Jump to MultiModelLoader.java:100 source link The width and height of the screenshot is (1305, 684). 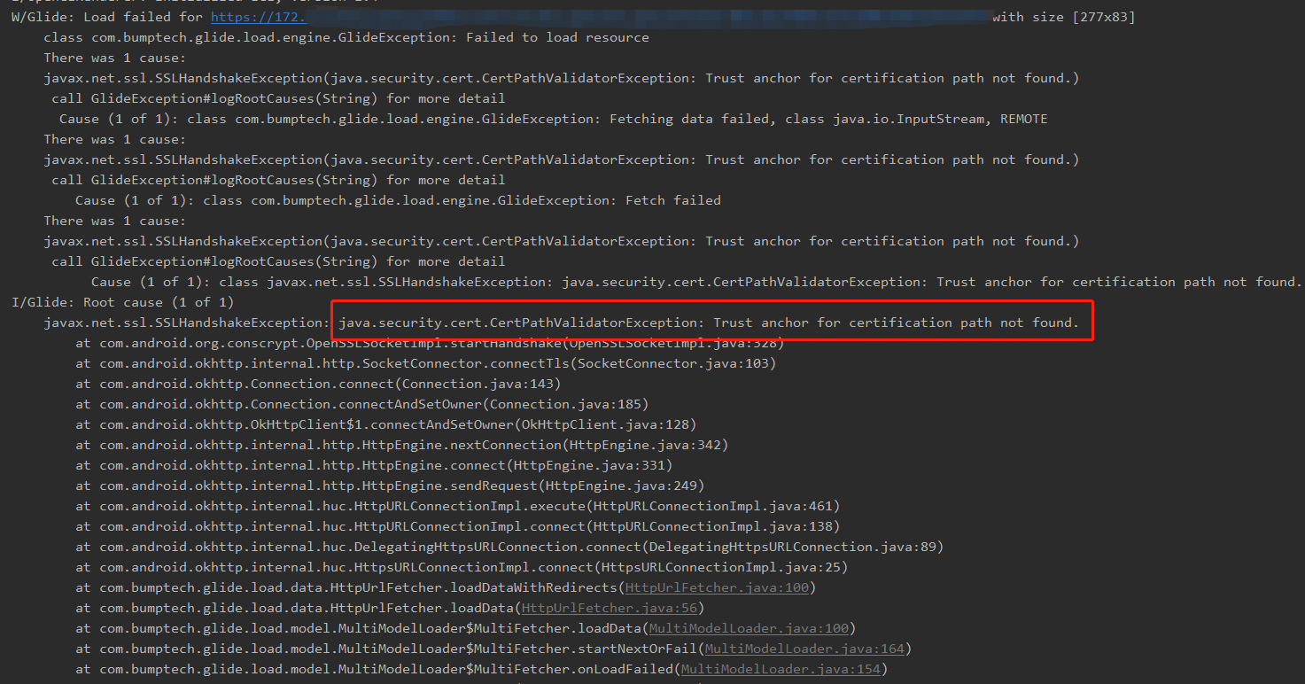point(749,628)
